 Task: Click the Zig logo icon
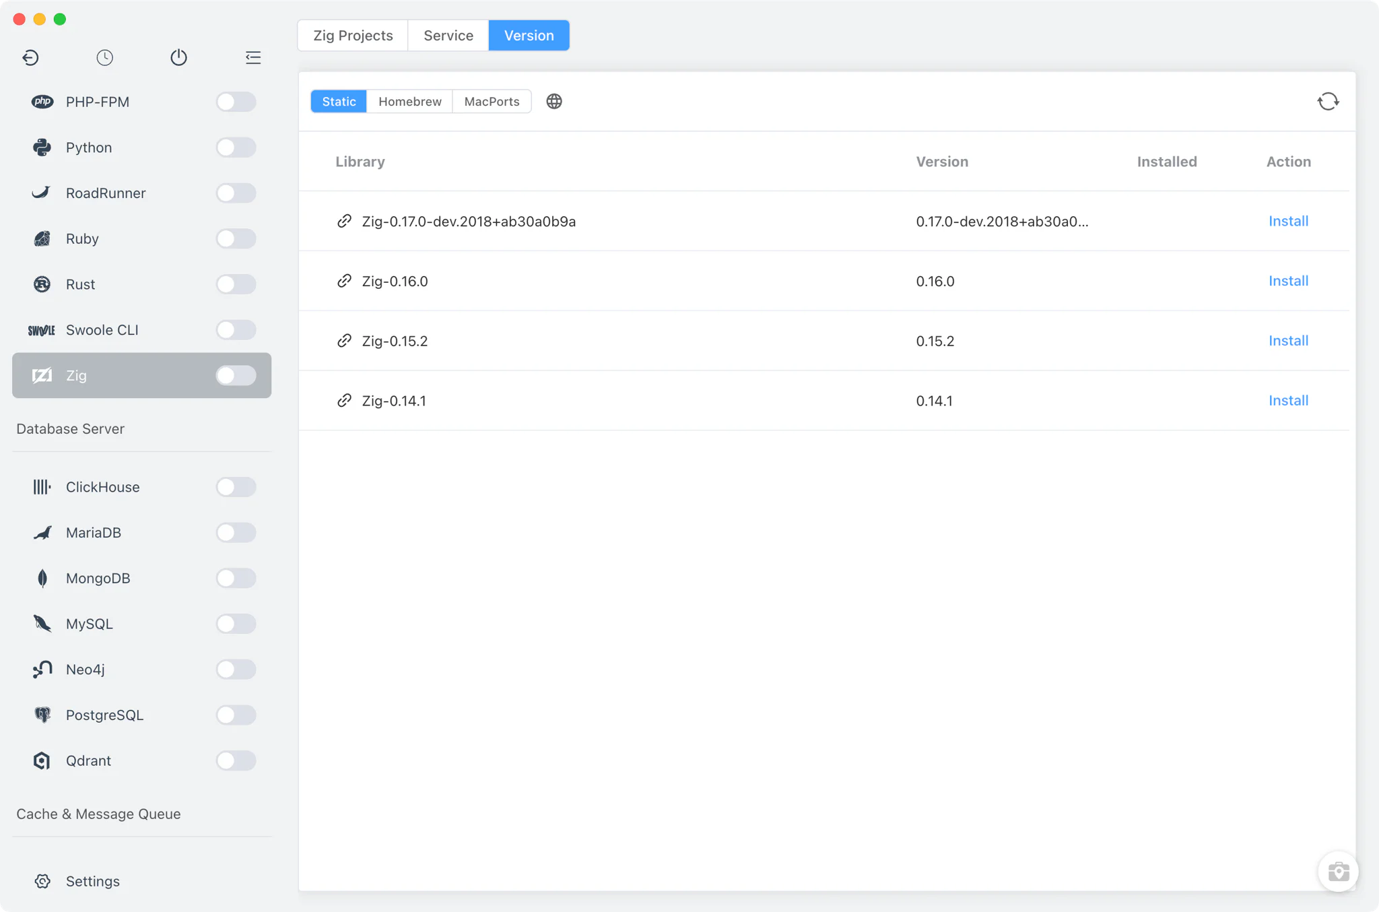(42, 375)
